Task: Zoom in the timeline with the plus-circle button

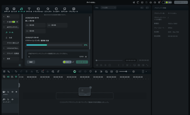Action: [134, 72]
